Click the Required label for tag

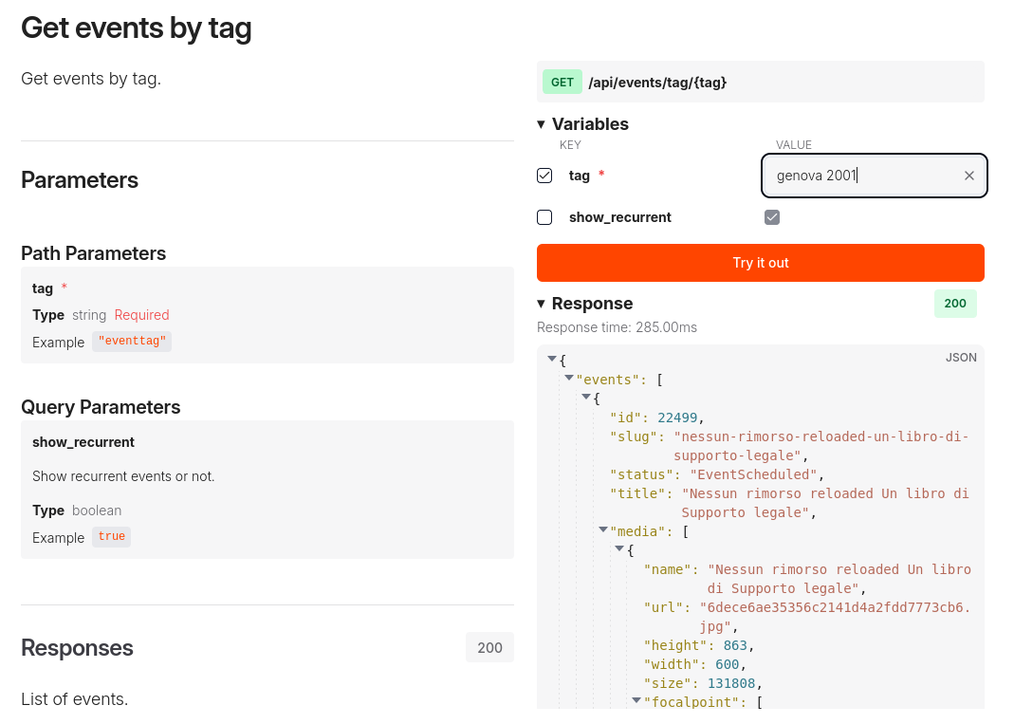141,315
